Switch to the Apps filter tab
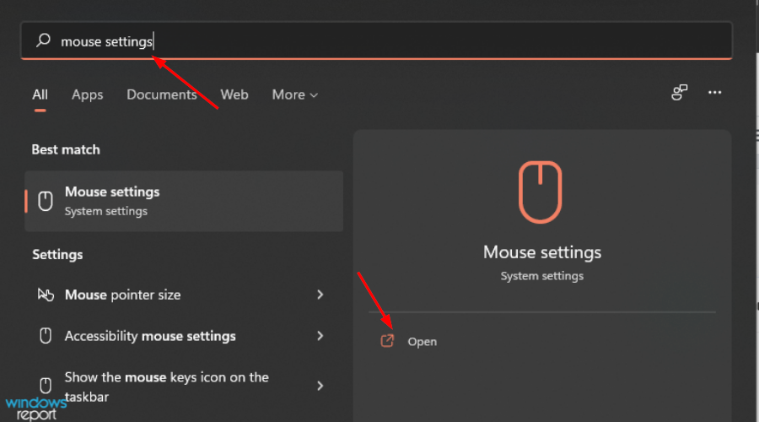The width and height of the screenshot is (759, 422). coord(87,95)
